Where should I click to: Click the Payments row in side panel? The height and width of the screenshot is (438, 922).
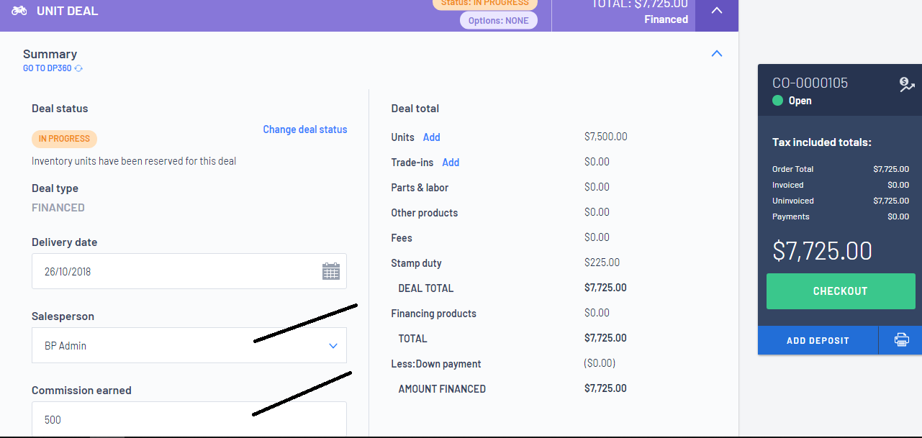[841, 216]
